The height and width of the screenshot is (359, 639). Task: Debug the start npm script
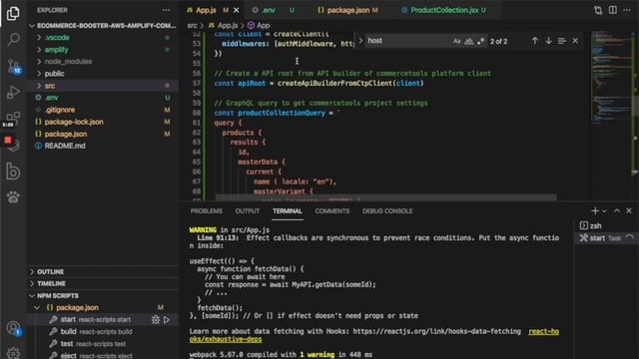(156, 320)
